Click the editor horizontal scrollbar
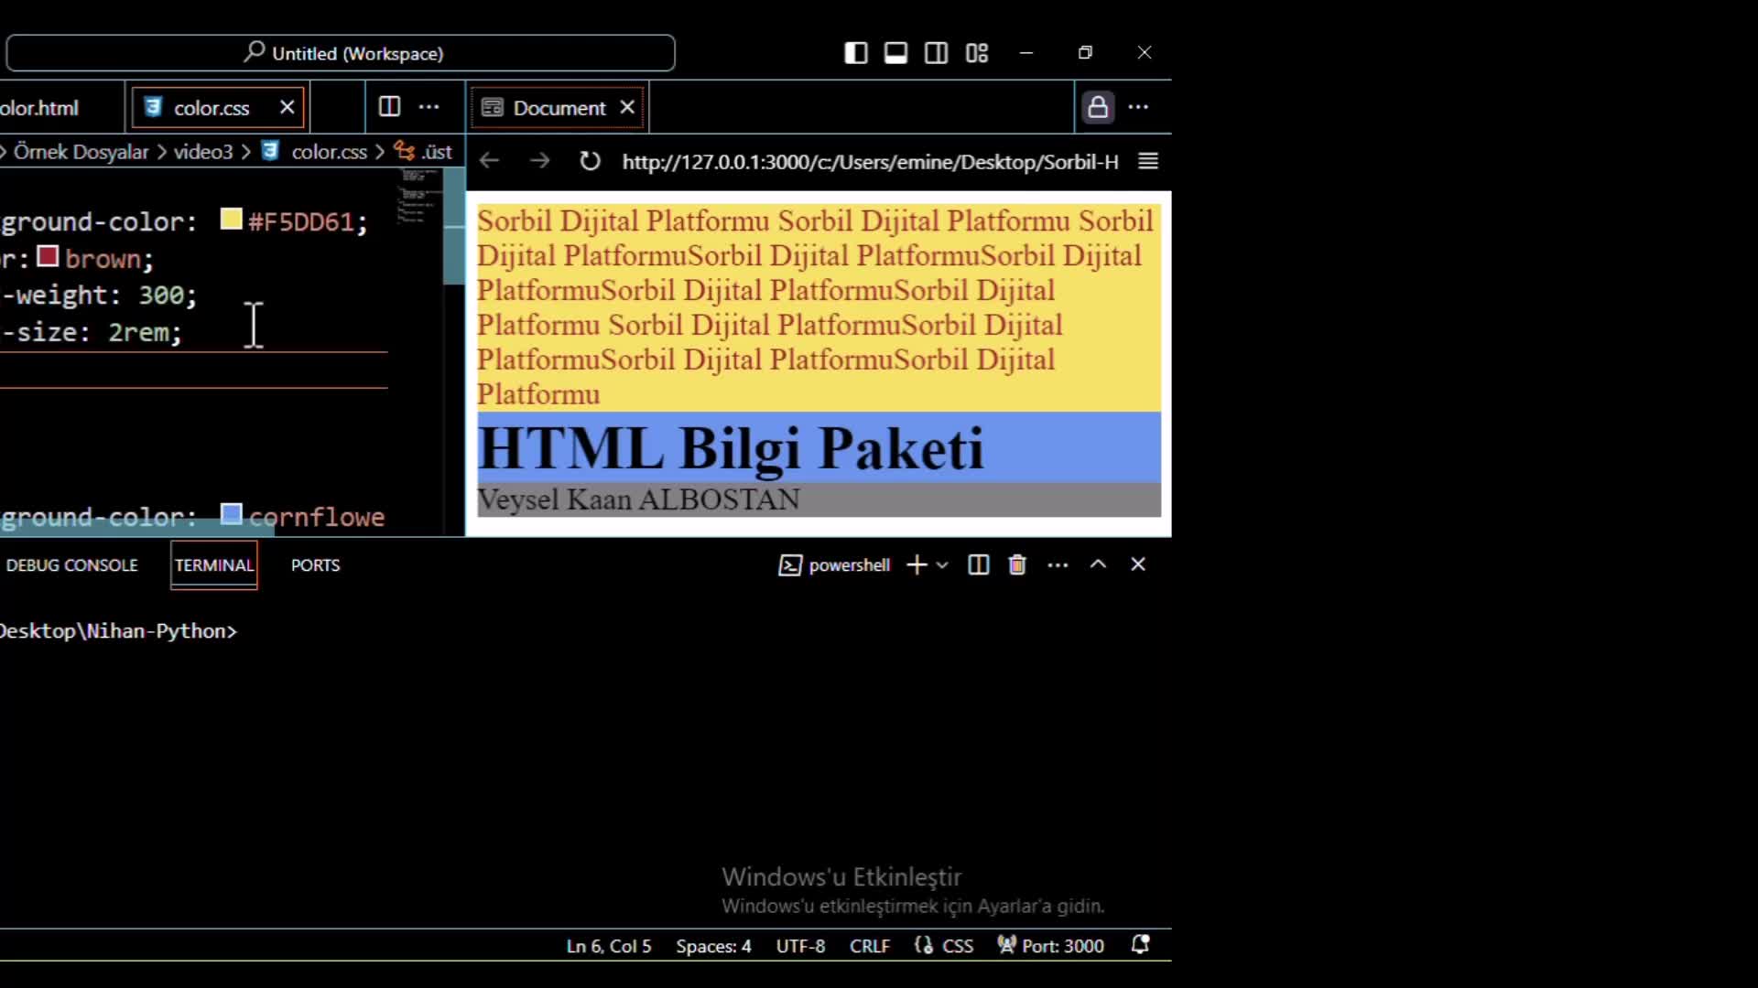The width and height of the screenshot is (1758, 988). [x=136, y=528]
